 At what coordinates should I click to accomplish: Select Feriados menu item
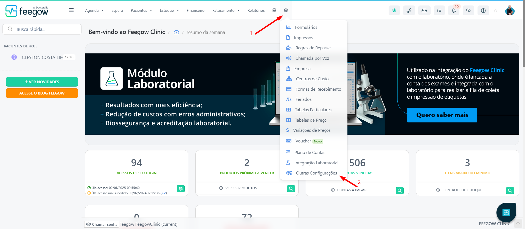point(314,99)
